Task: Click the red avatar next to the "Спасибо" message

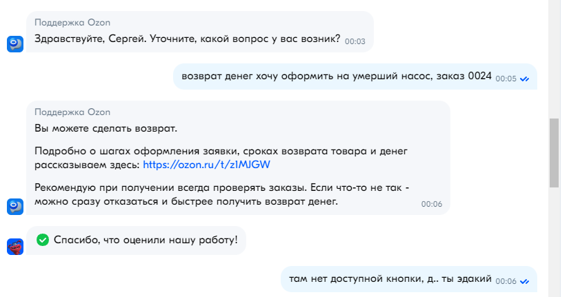Action: (x=15, y=247)
